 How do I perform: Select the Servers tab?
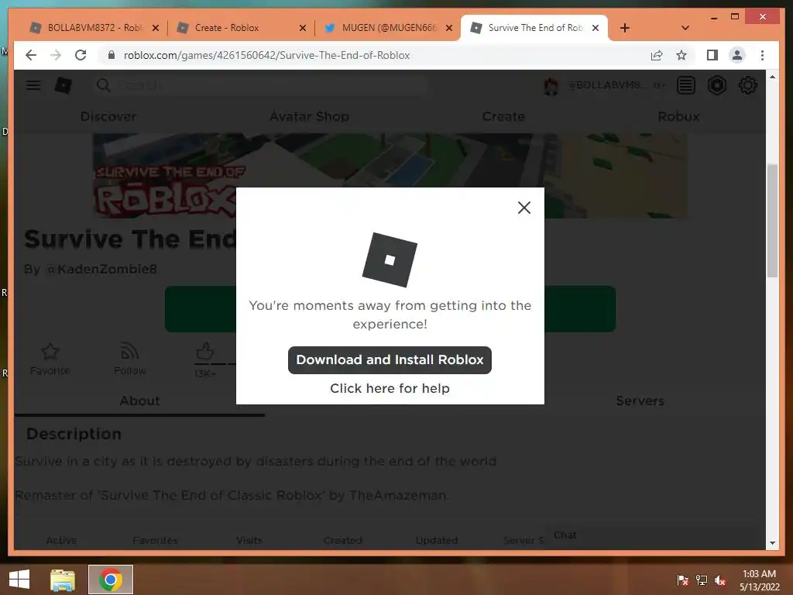pyautogui.click(x=640, y=401)
